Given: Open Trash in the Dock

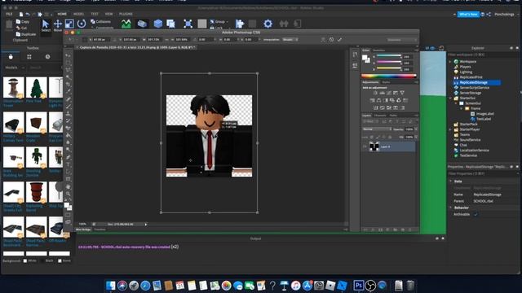Looking at the screenshot, I should click(410, 285).
